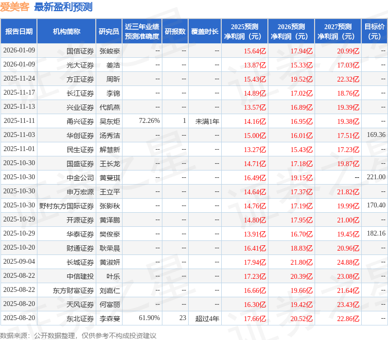Click the 2026预测净利润 column header
This screenshot has width=388, height=340.
click(291, 32)
